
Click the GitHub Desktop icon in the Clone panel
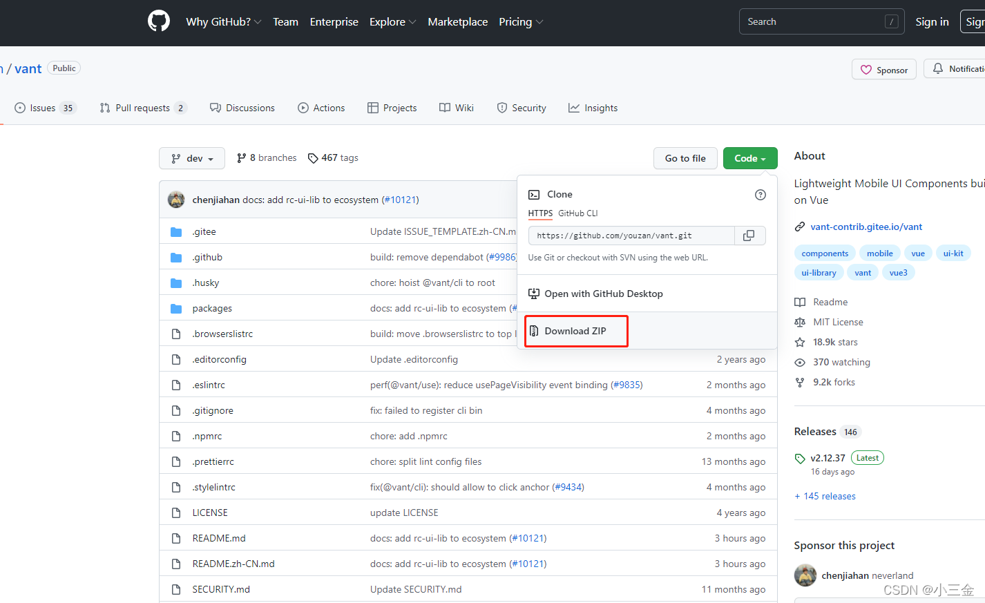pos(534,294)
